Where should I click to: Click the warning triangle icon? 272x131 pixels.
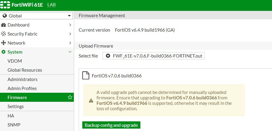pos(91,101)
